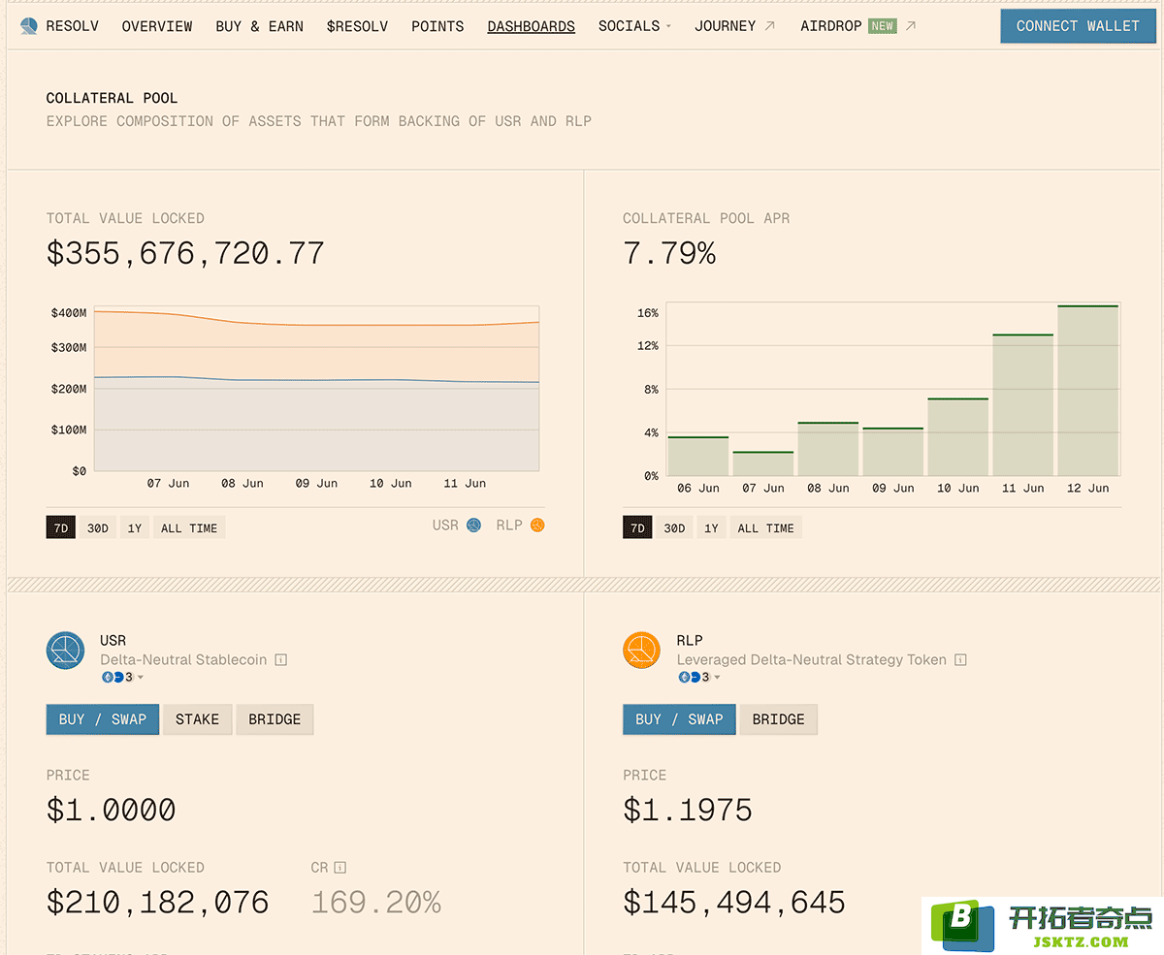The image size is (1164, 955).
Task: Open the POINTS page
Action: click(x=437, y=26)
